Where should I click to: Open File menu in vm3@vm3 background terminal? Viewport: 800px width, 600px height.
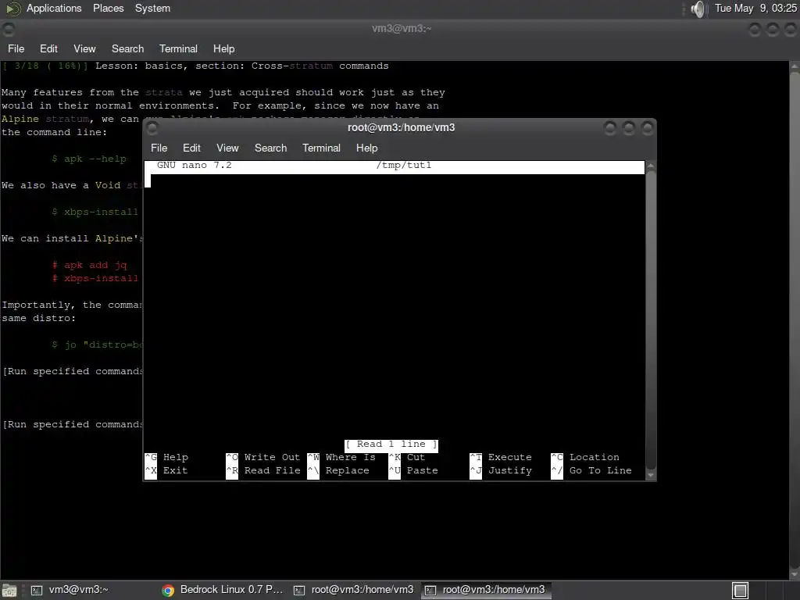pos(16,48)
